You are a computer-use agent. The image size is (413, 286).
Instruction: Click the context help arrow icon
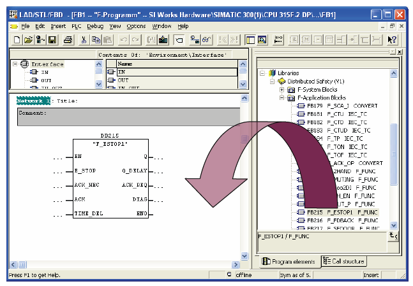pyautogui.click(x=392, y=40)
